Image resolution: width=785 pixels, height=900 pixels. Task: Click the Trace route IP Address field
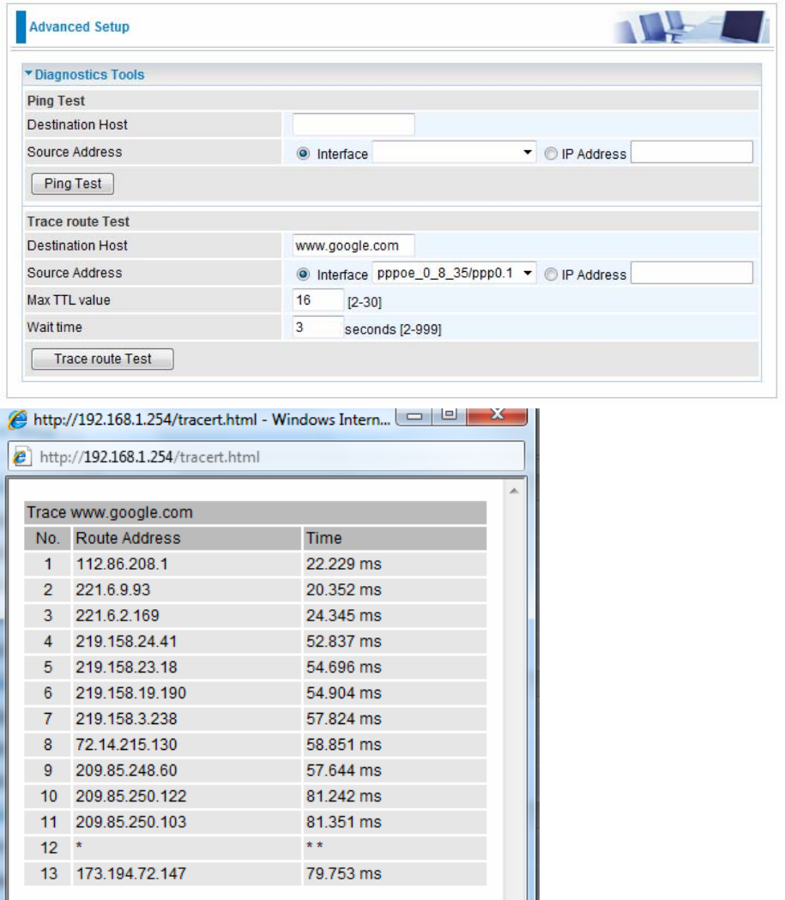coord(691,273)
